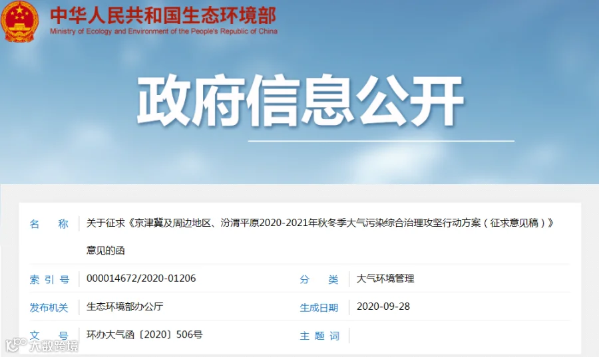Image resolution: width=599 pixels, height=357 pixels.
Task: Select the 索引号 label
Action: click(49, 280)
